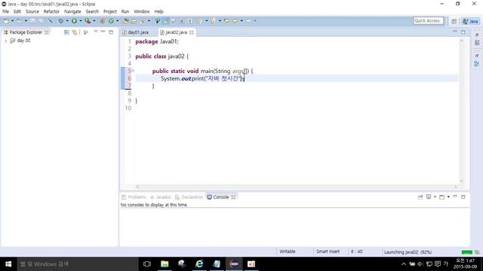Open the Run menu

(x=125, y=11)
